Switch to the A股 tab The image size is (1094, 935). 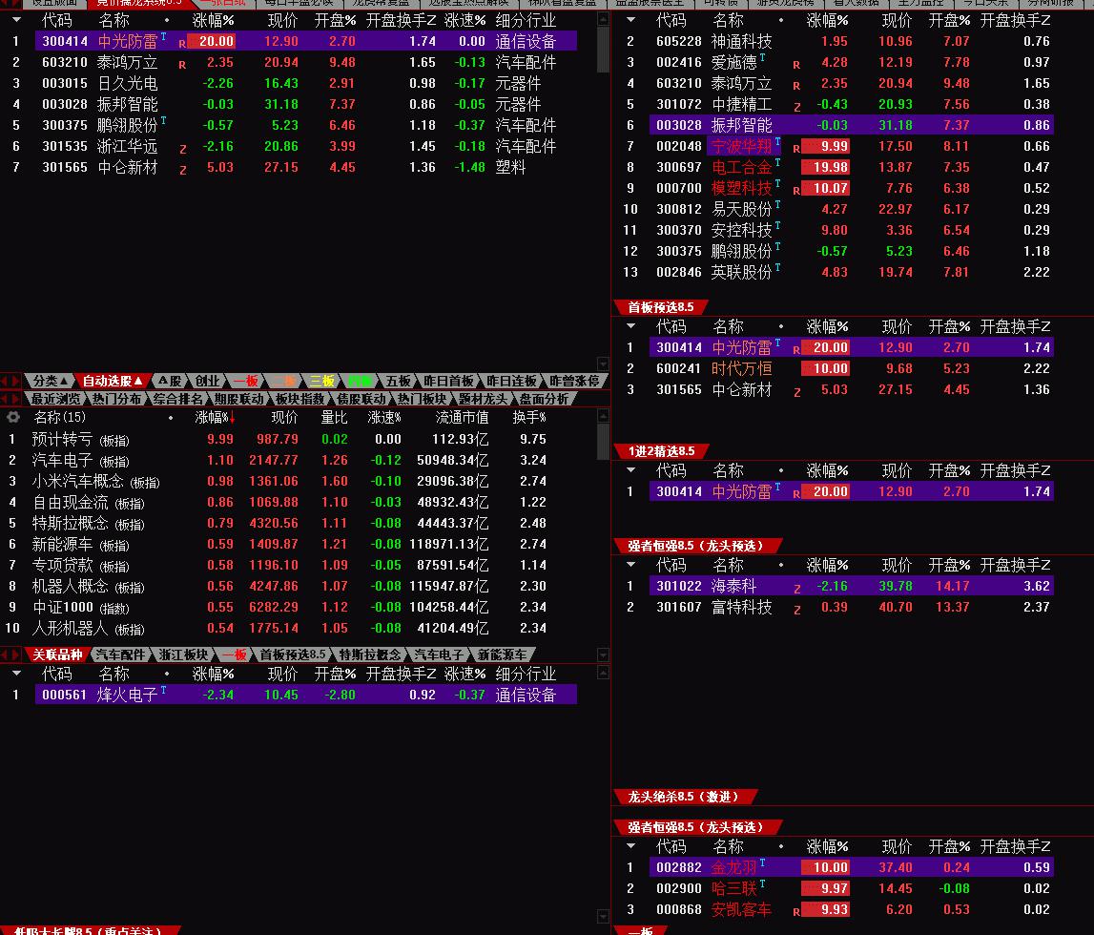[170, 381]
